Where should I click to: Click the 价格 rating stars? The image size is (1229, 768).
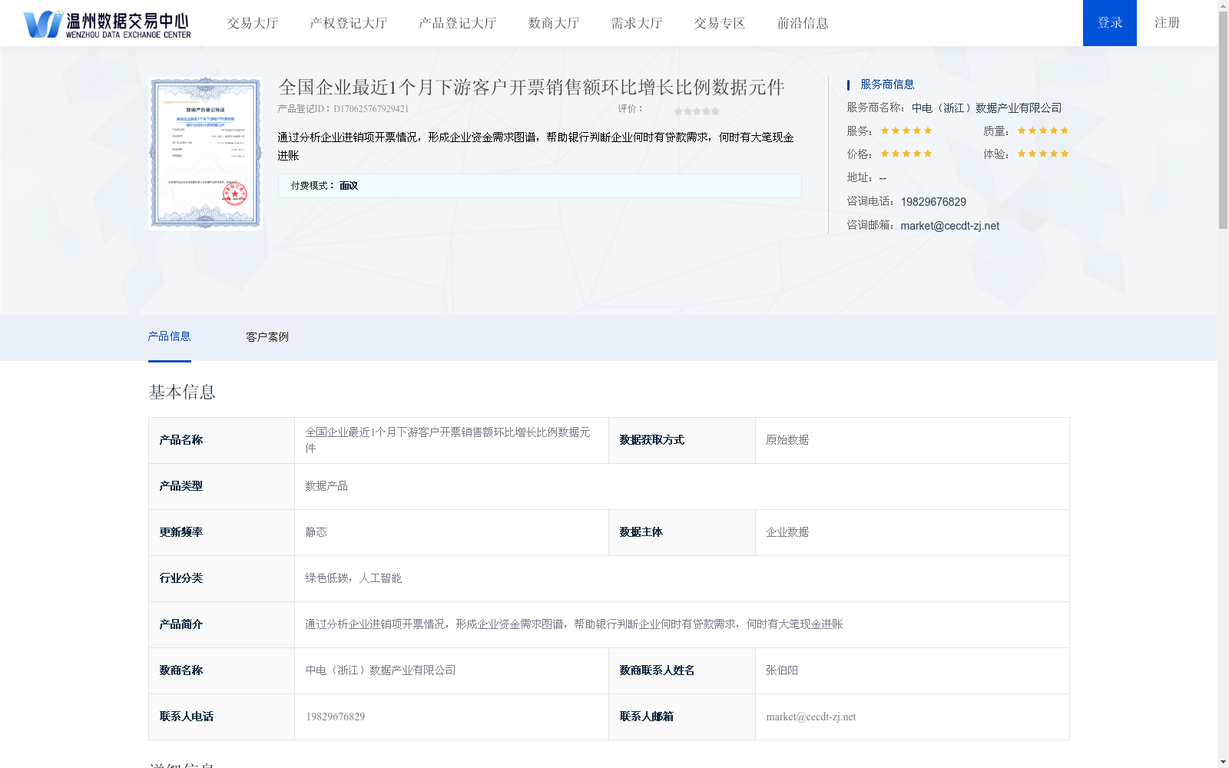(906, 154)
